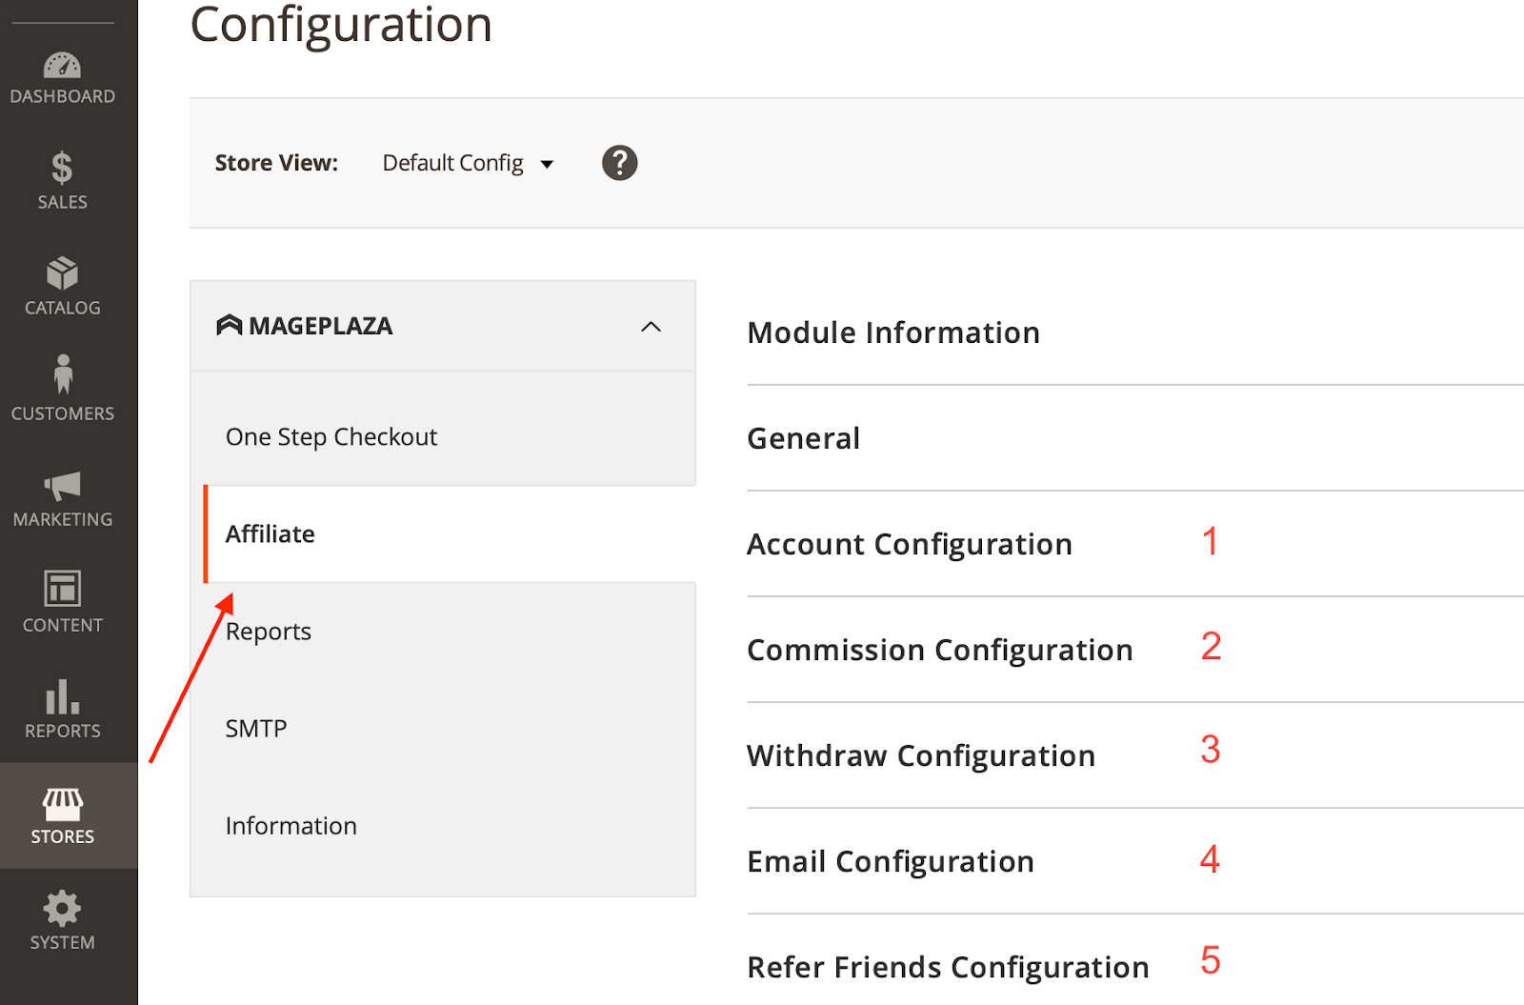Click the Stores storefront icon
Viewport: 1524px width, 1005px height.
coord(62,804)
